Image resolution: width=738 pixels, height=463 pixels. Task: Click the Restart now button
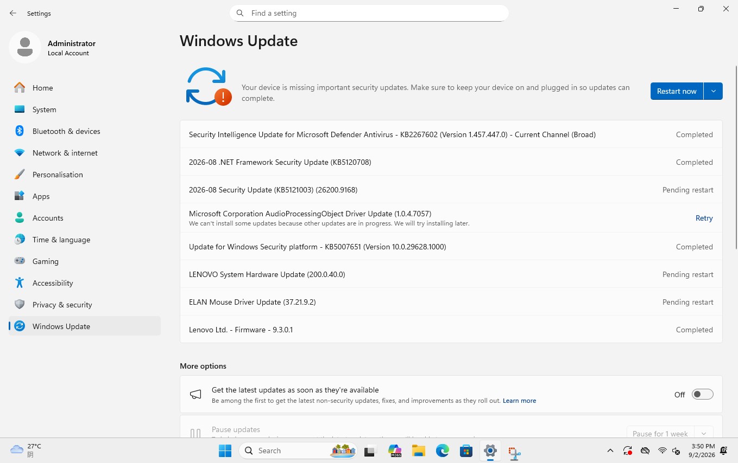(677, 91)
